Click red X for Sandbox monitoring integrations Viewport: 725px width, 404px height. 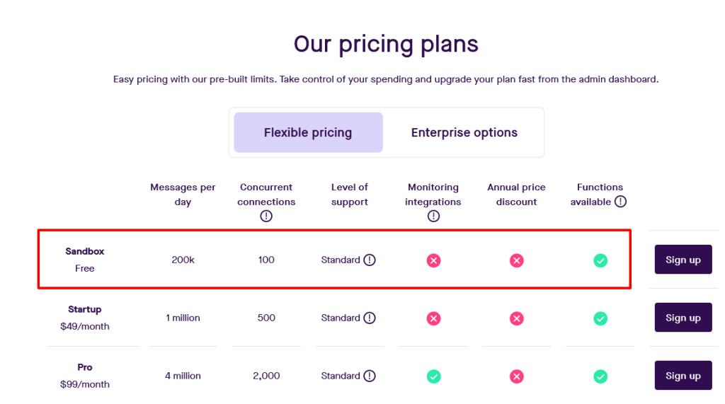click(x=433, y=260)
